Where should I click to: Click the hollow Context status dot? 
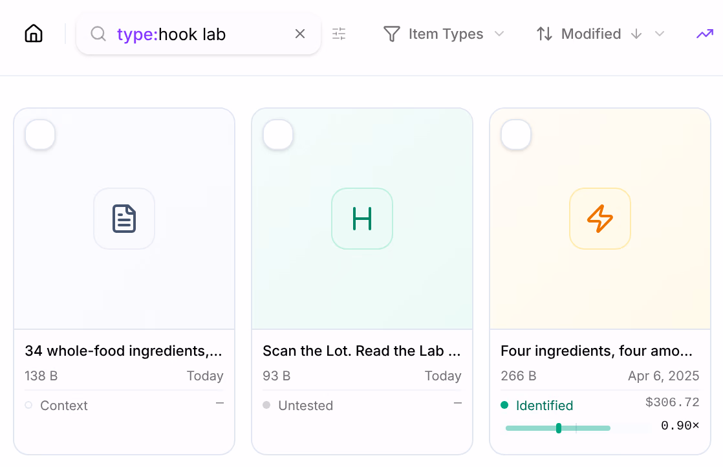point(28,405)
